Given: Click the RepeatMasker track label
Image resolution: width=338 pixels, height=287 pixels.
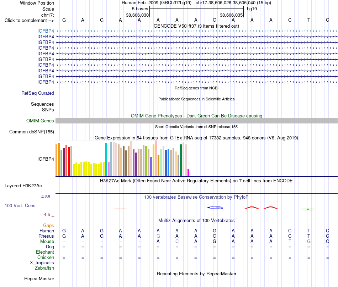Looking at the screenshot, I should [x=39, y=278].
